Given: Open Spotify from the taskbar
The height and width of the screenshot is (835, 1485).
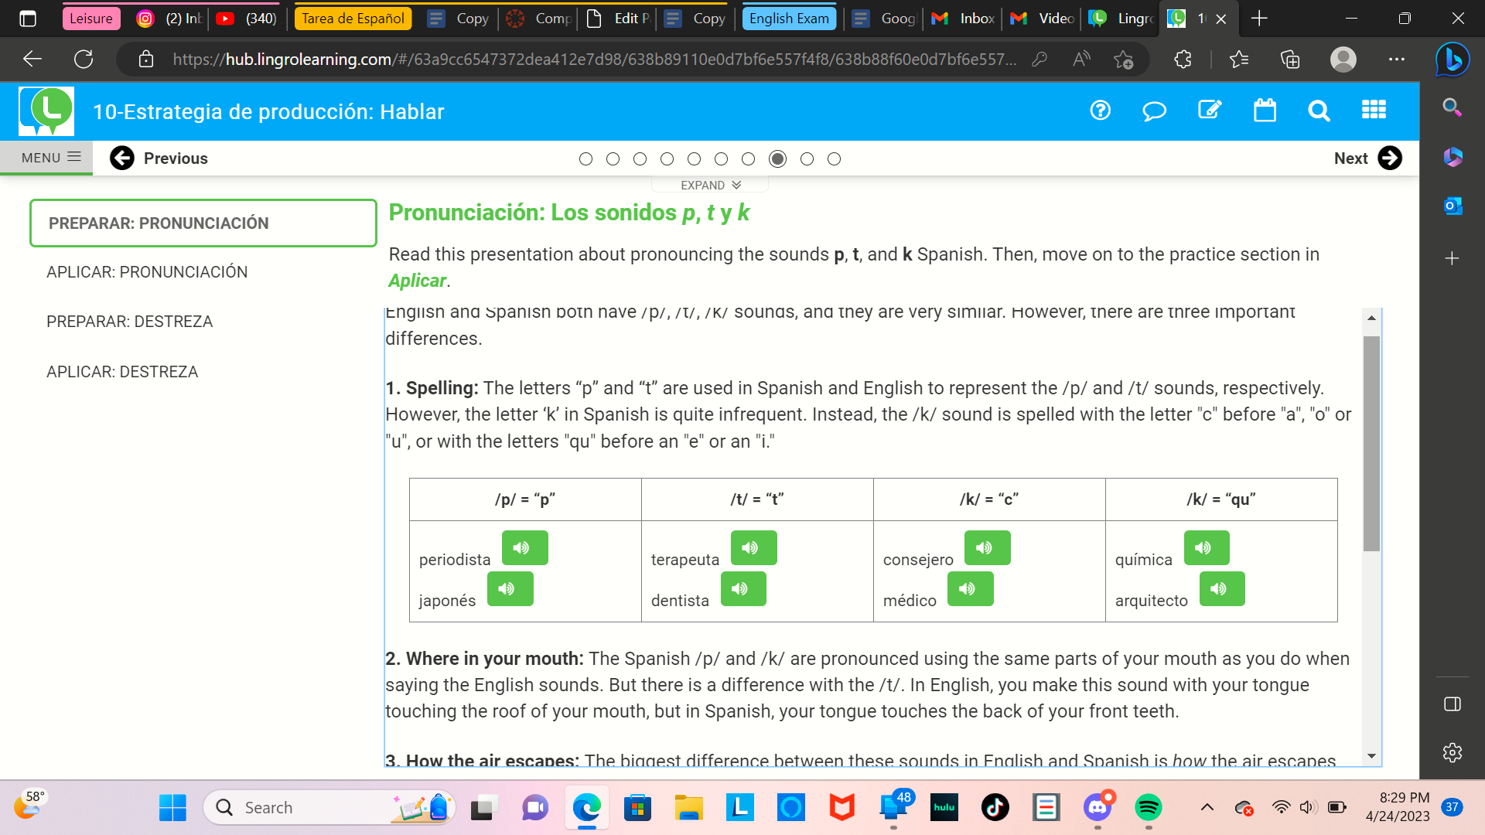Looking at the screenshot, I should tap(1148, 808).
